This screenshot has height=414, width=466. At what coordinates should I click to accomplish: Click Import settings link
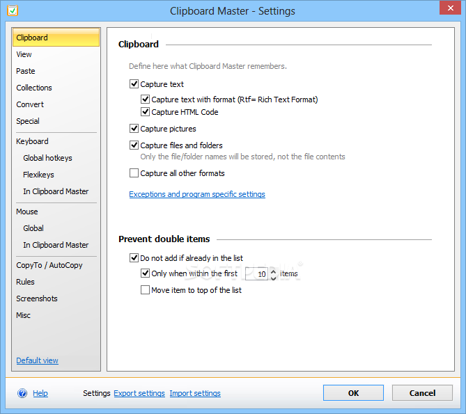[195, 393]
